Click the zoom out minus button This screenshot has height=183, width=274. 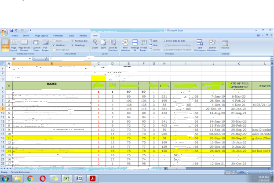248,172
